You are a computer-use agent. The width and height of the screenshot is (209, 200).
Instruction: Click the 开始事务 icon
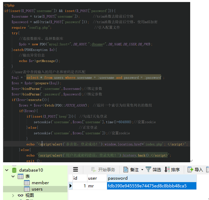click(93, 170)
